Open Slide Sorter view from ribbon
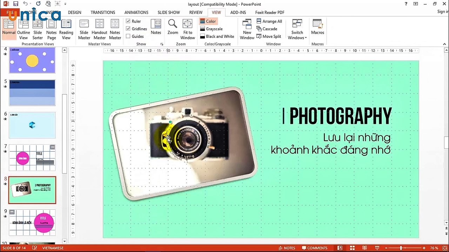Image resolution: width=449 pixels, height=252 pixels. [x=38, y=29]
